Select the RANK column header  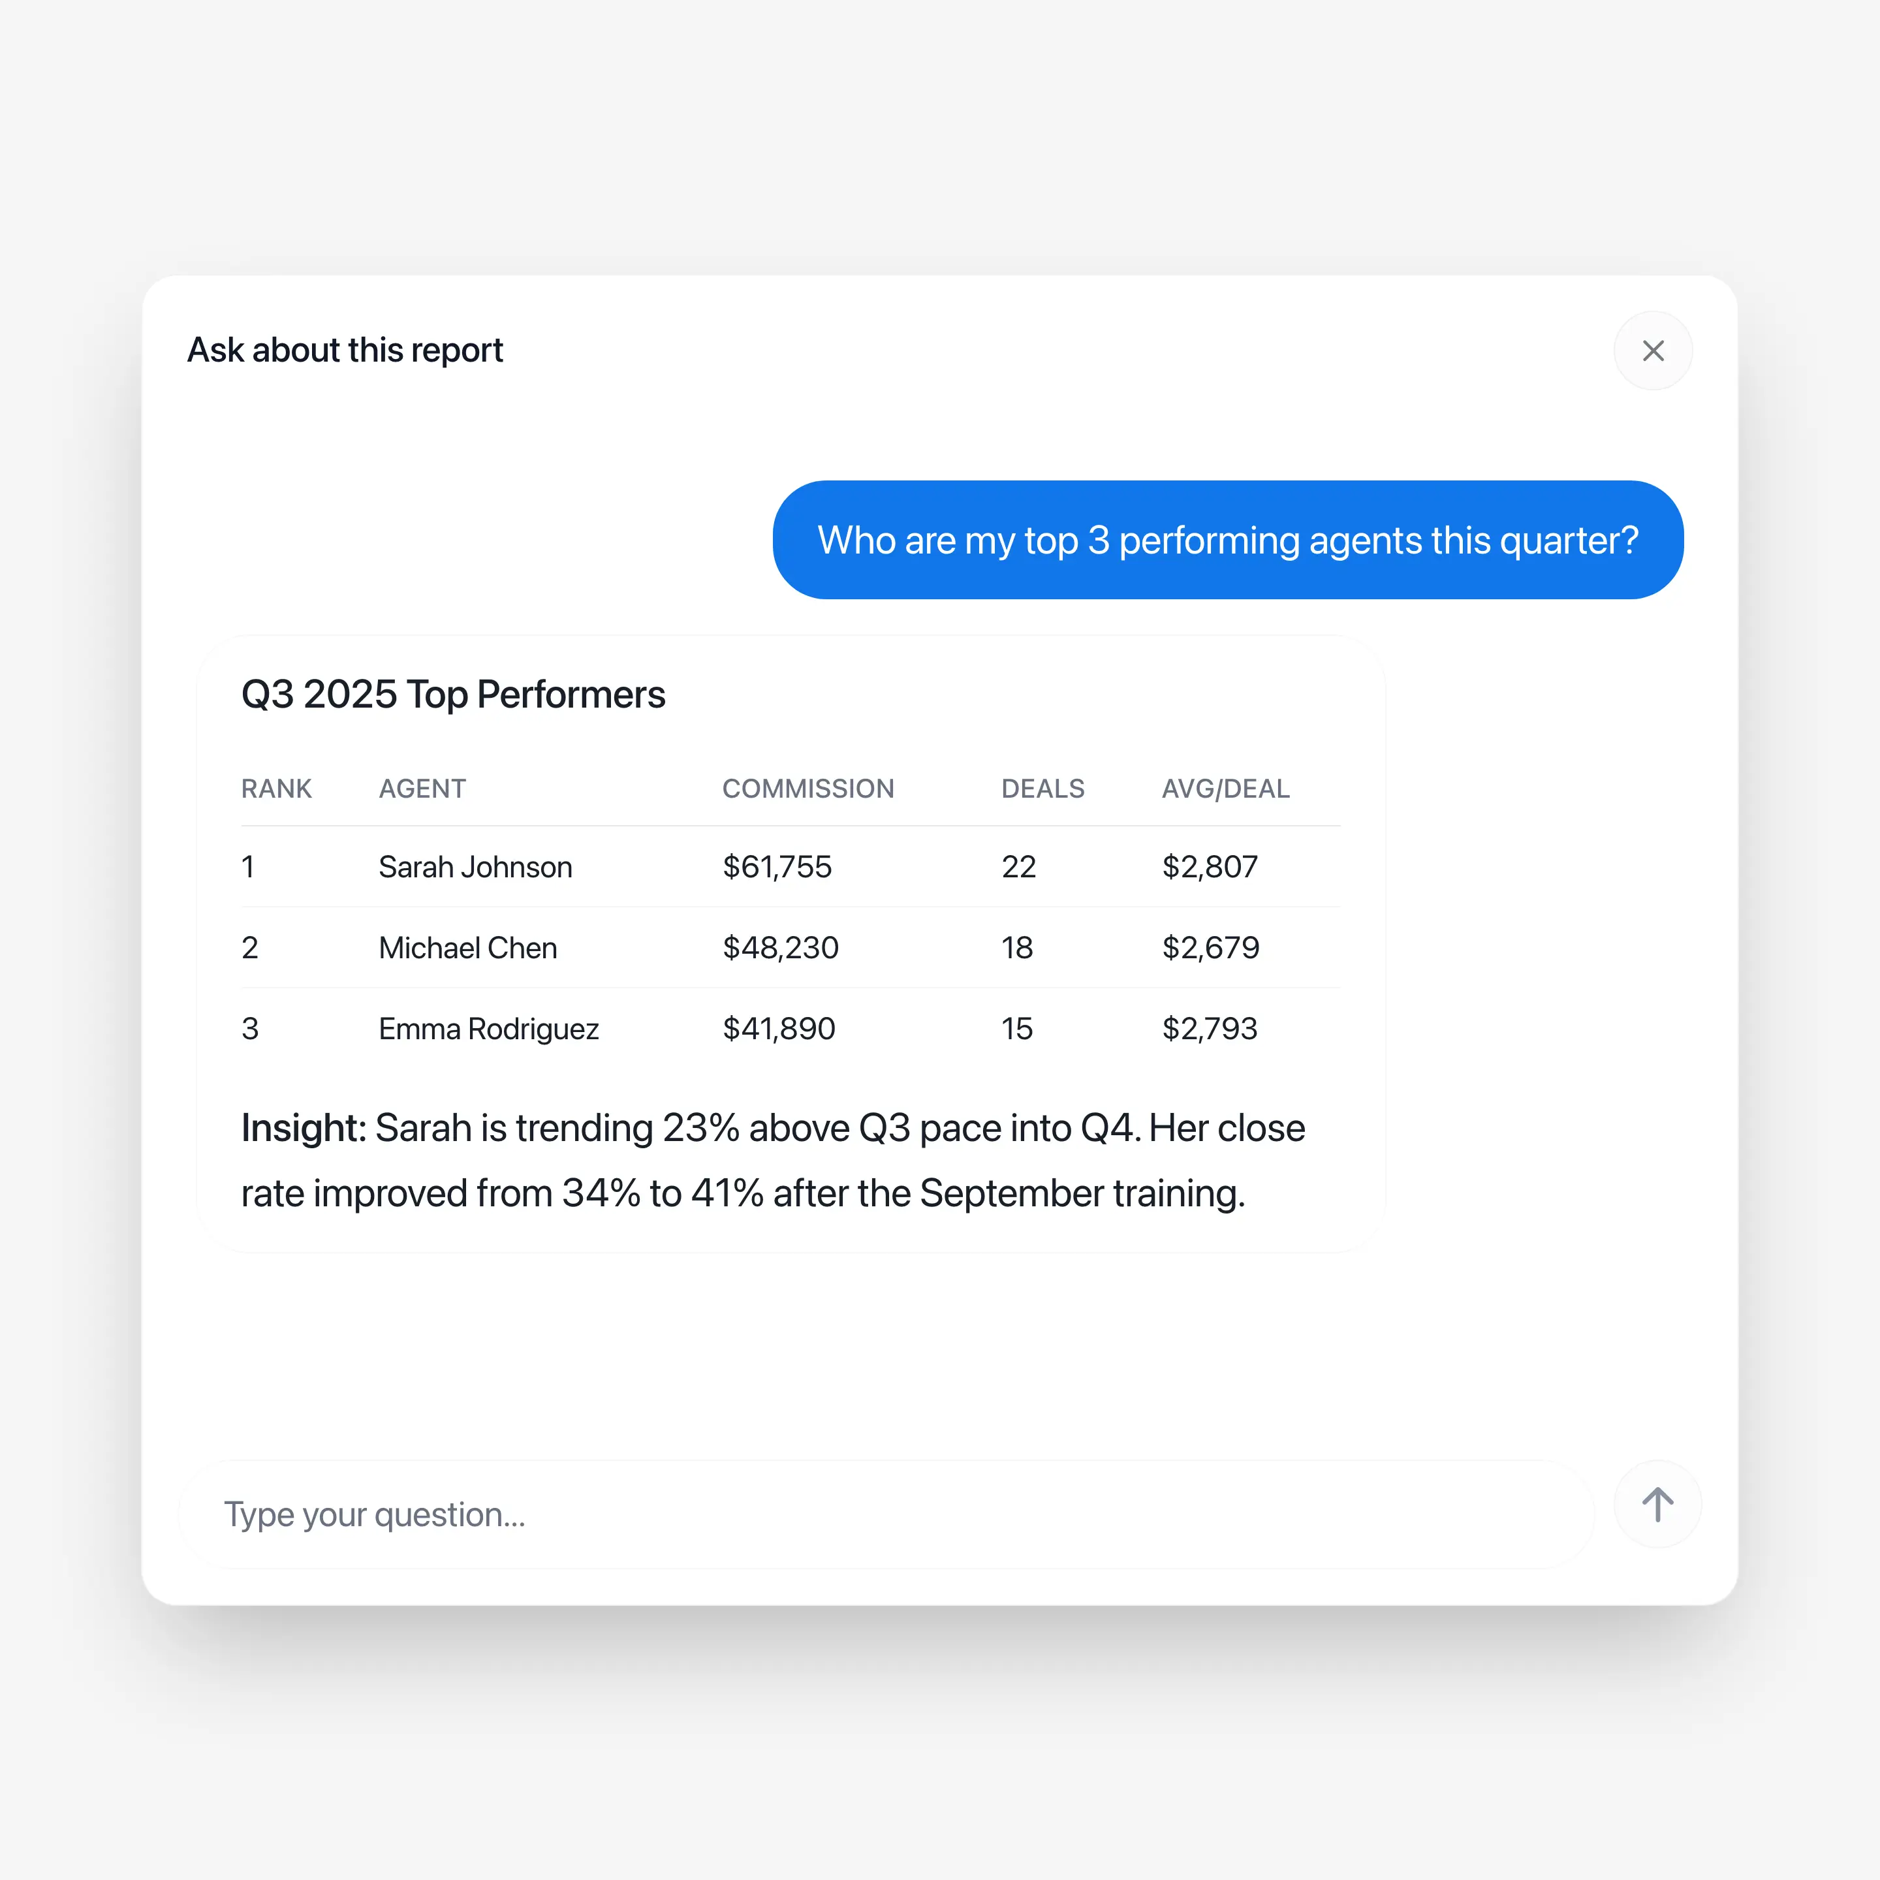tap(276, 788)
